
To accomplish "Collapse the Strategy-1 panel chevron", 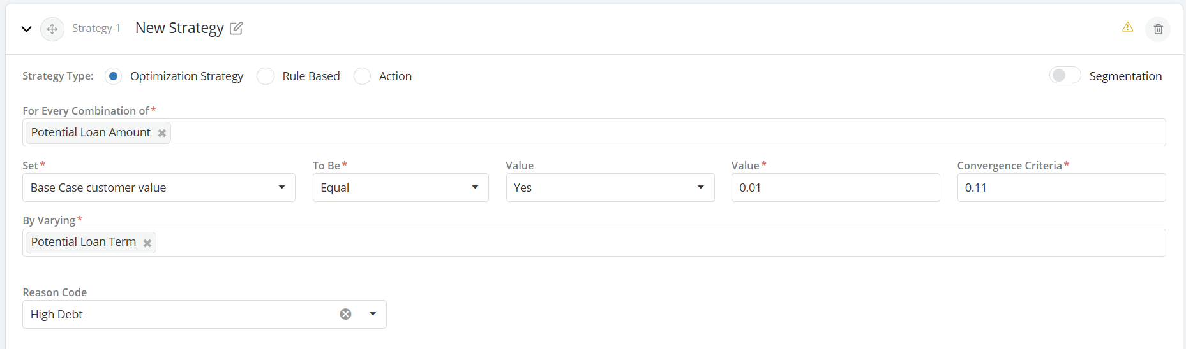I will [26, 29].
